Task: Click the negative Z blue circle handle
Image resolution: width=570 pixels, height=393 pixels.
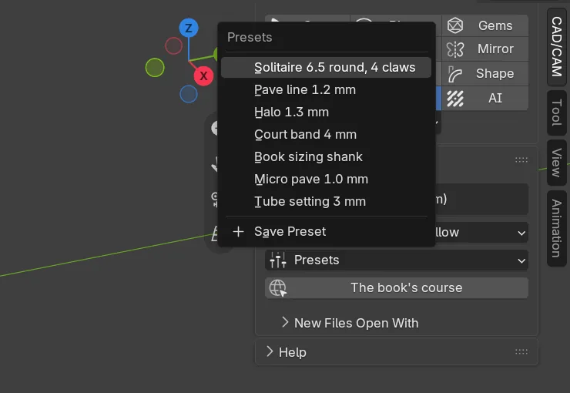Action: tap(189, 94)
